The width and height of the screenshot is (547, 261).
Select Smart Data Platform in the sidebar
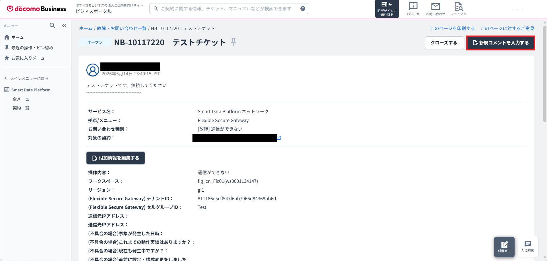[x=31, y=90]
